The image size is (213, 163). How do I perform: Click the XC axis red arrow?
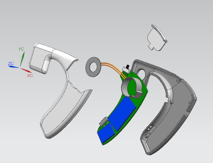pos(26,70)
